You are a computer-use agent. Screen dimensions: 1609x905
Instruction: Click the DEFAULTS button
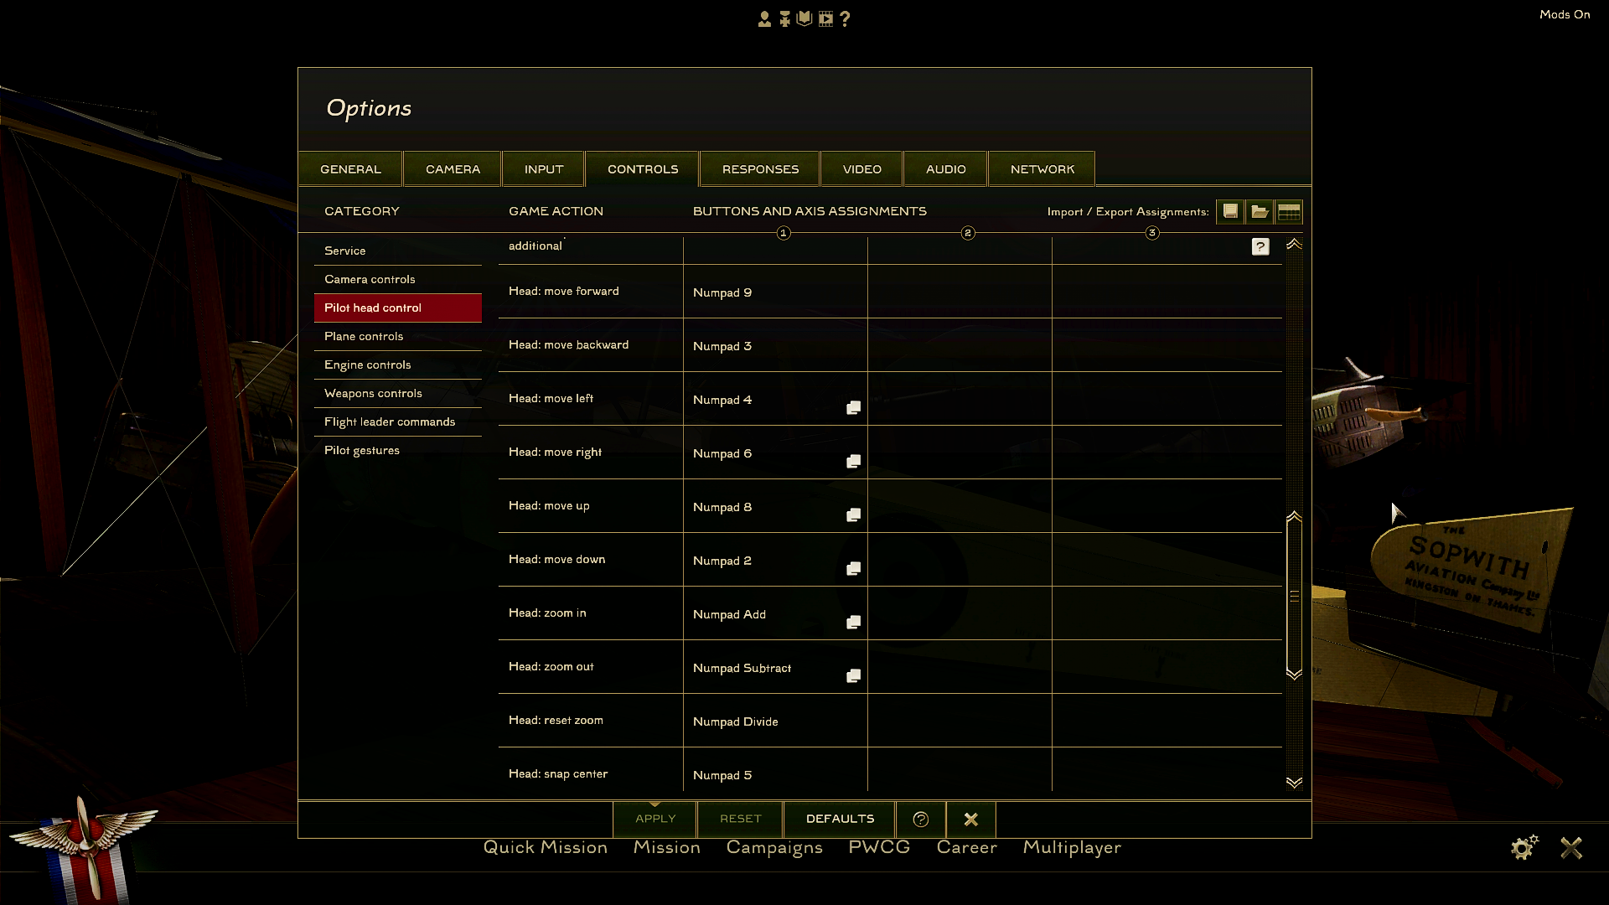tap(840, 819)
